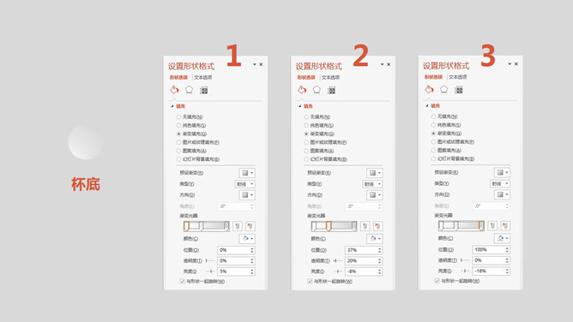Collapse the Fill section in panel 2

coord(300,106)
